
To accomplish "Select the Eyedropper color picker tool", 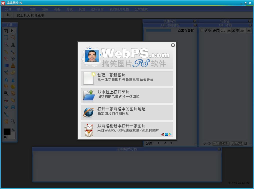I will [6, 115].
